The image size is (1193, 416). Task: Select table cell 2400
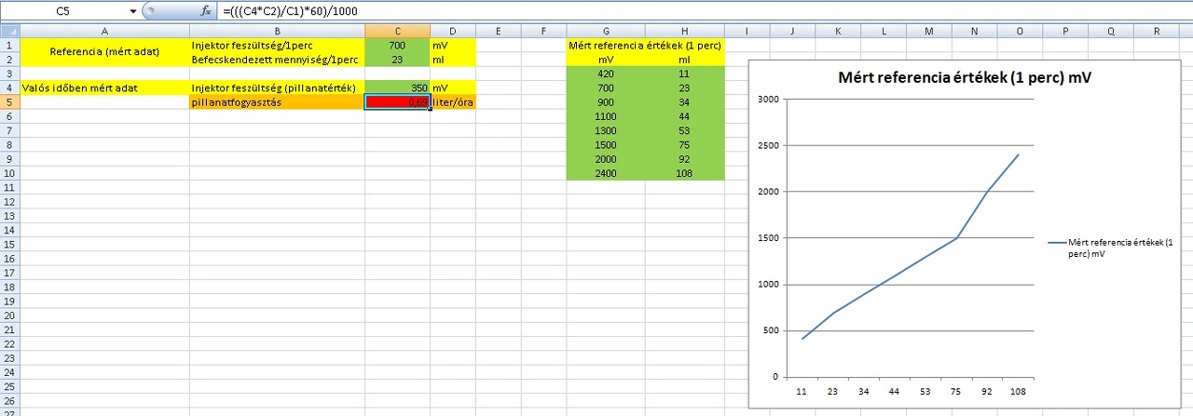[606, 173]
